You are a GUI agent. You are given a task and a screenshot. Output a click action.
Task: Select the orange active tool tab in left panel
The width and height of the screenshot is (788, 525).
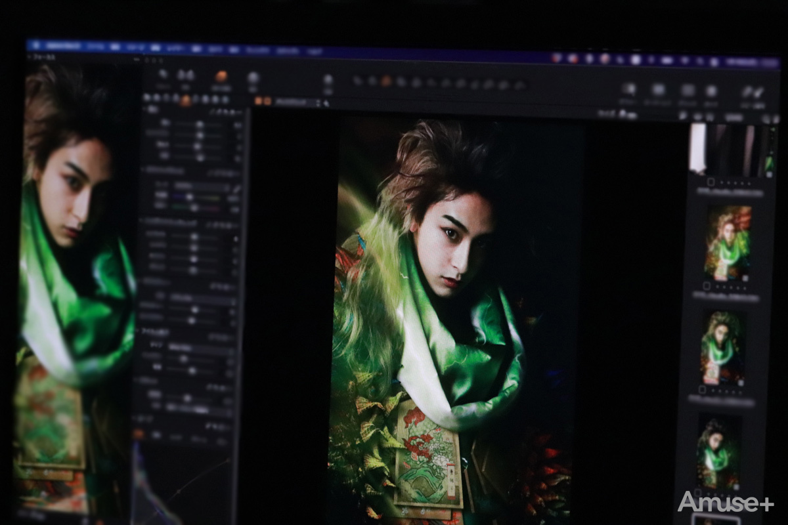[186, 100]
